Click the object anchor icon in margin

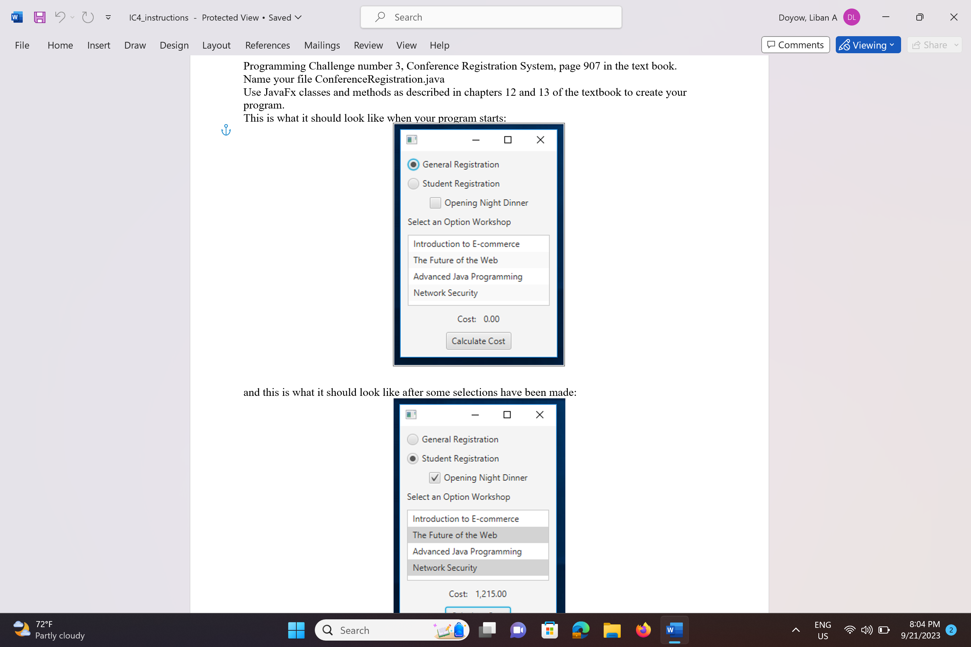tap(226, 131)
